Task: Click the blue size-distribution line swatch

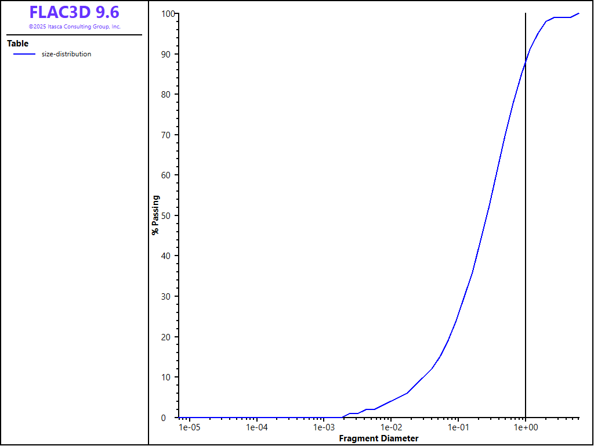Action: [24, 54]
